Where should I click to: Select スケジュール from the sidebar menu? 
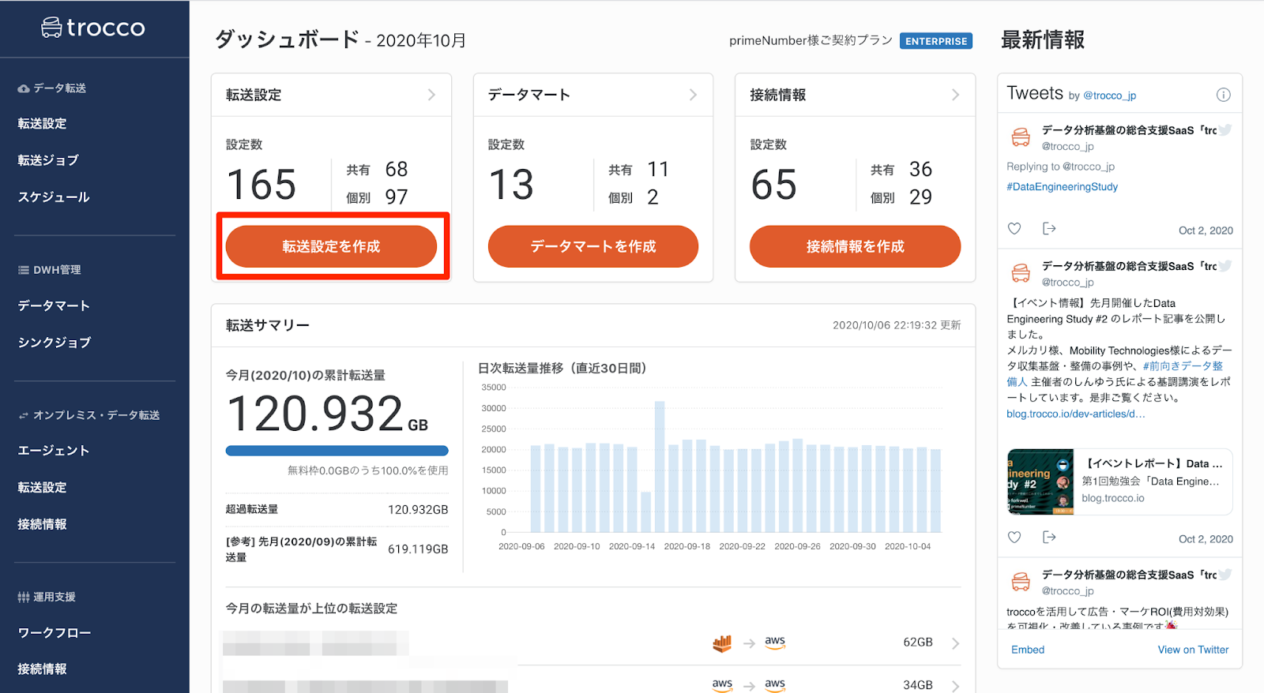[x=54, y=197]
